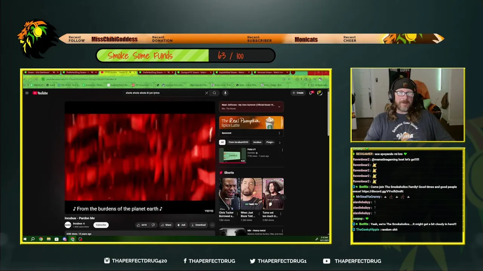Expand the Next: Deftones queue panel
Viewport: 483px width, 271px height.
tap(279, 107)
